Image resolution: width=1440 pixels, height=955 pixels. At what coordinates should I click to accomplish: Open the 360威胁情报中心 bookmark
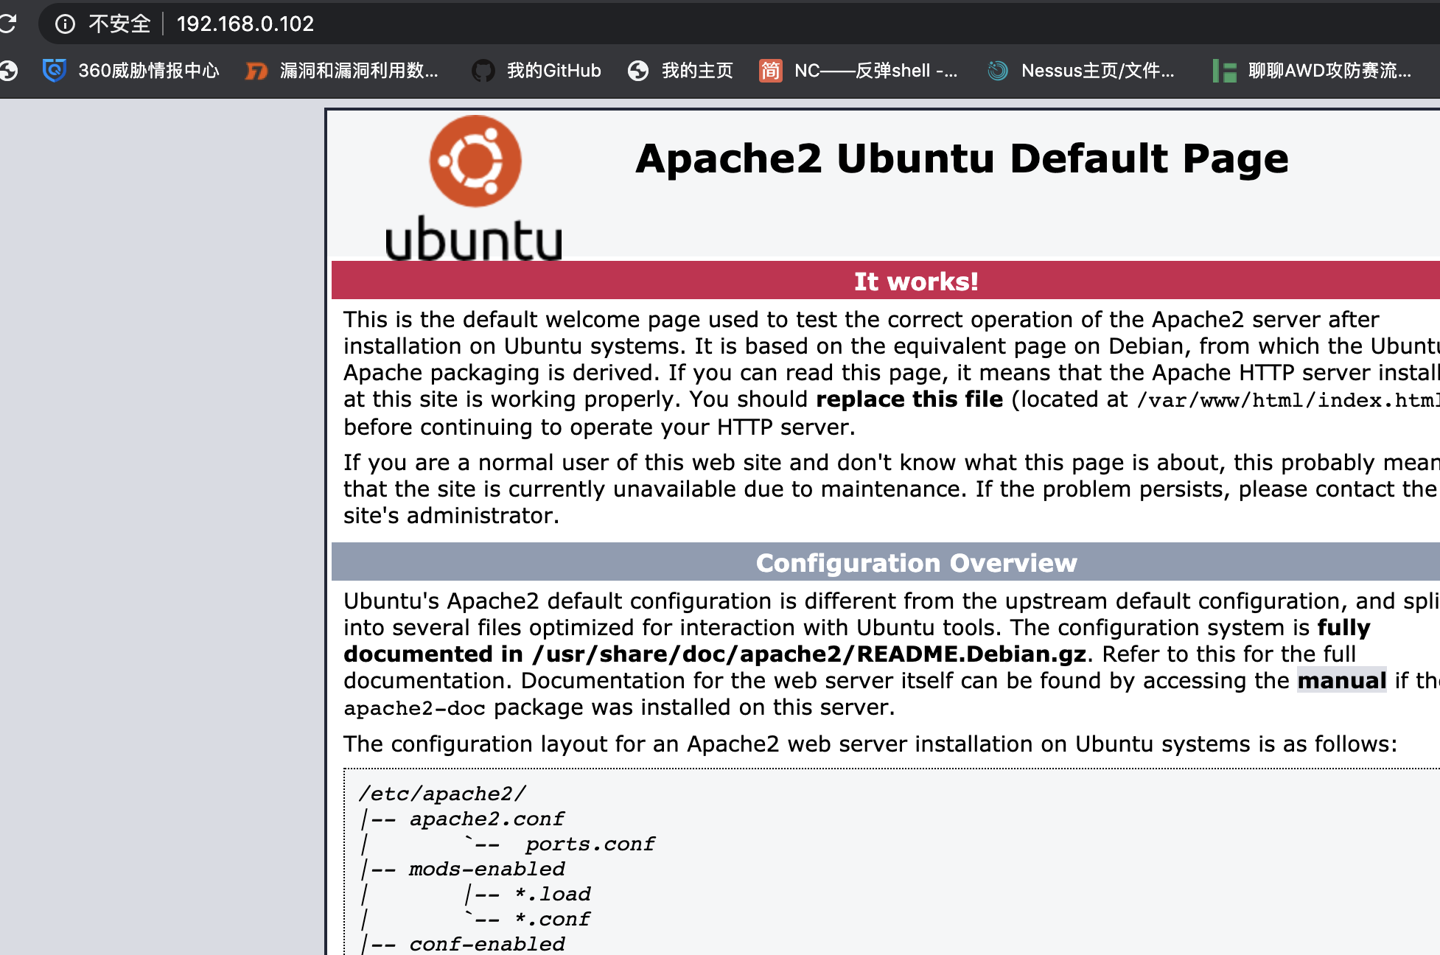[131, 71]
